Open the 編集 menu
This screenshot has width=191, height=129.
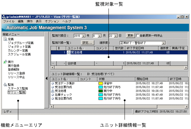coord(21,21)
